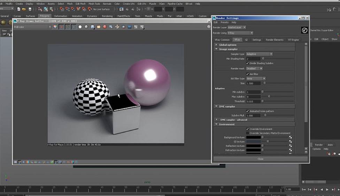This screenshot has width=340, height=196.
Task: Click the Background texture black color swatch
Action: pos(253,137)
